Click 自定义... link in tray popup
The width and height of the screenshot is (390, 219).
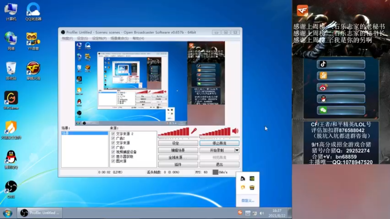click(x=248, y=201)
